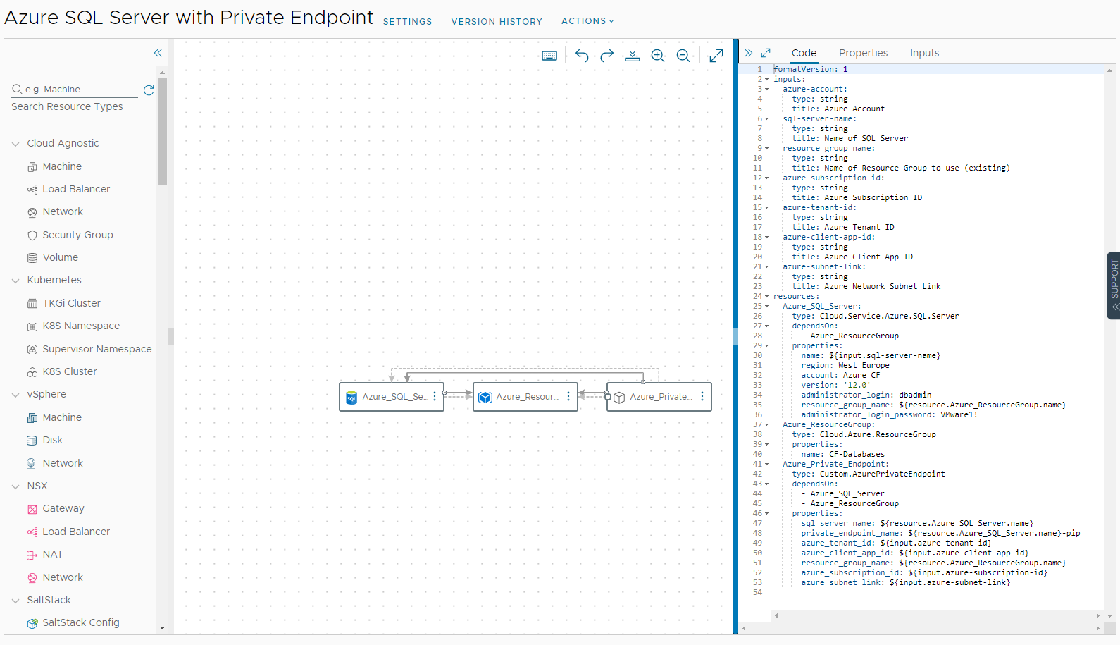Open the ACTIONS dropdown menu
Screen dimensions: 1120x645
pos(587,21)
